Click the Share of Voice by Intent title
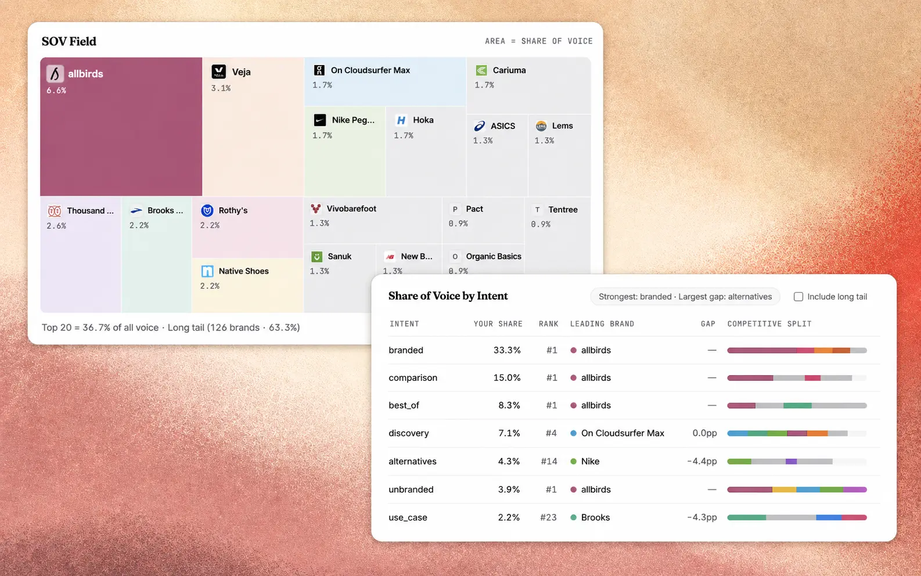The height and width of the screenshot is (576, 921). click(x=448, y=296)
